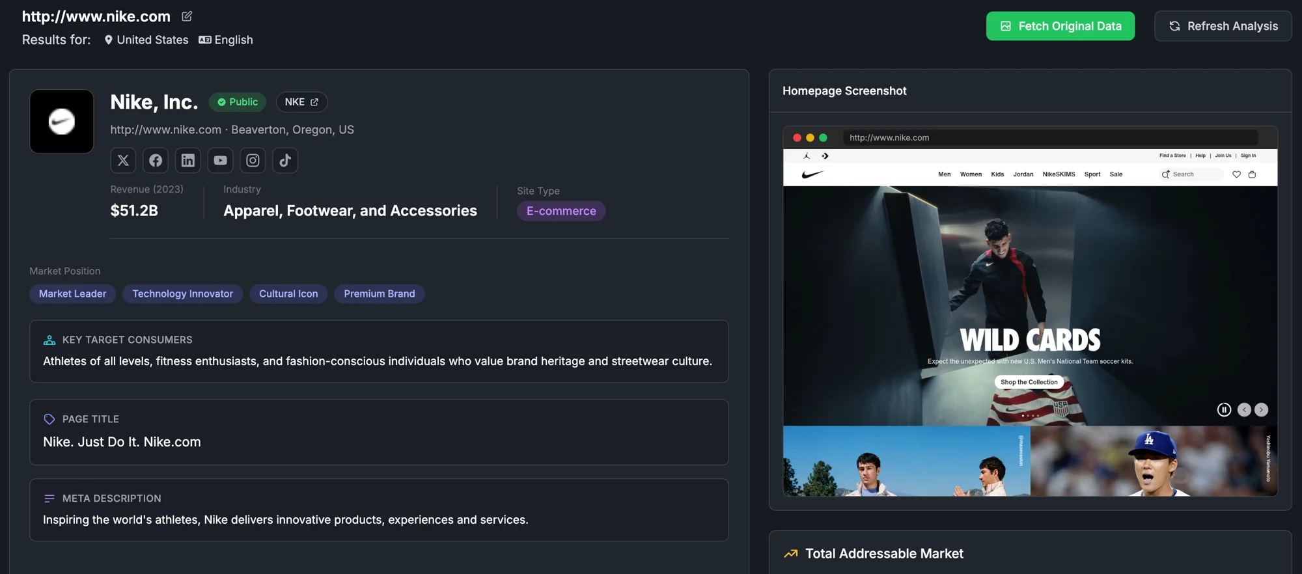Click the Beaverton, Oregon, US location text

pos(293,130)
